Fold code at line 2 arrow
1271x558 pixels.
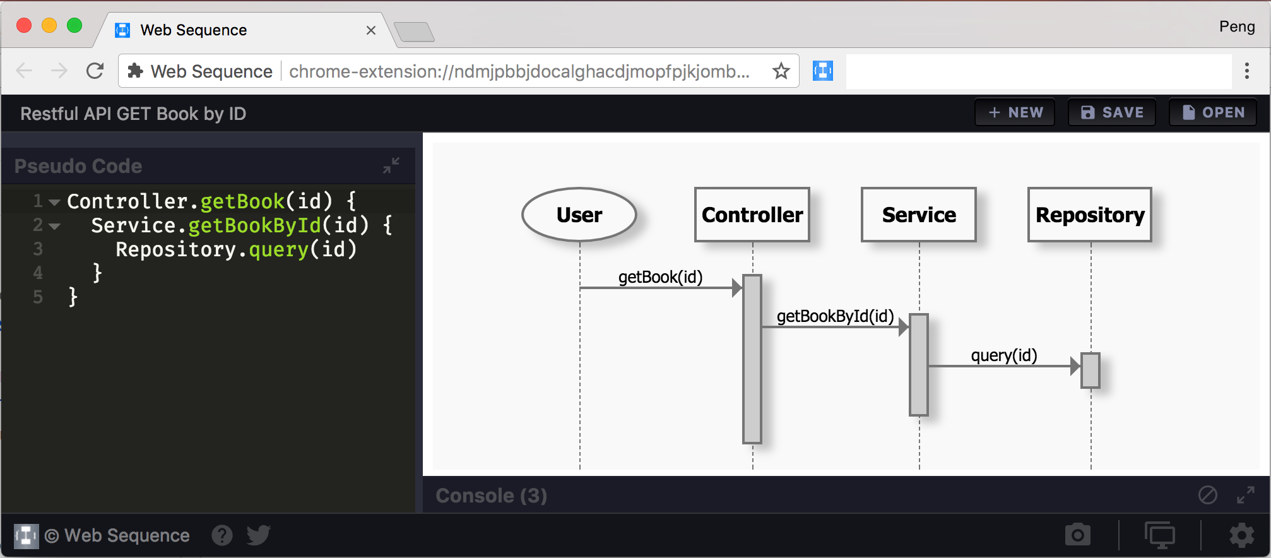(x=54, y=226)
